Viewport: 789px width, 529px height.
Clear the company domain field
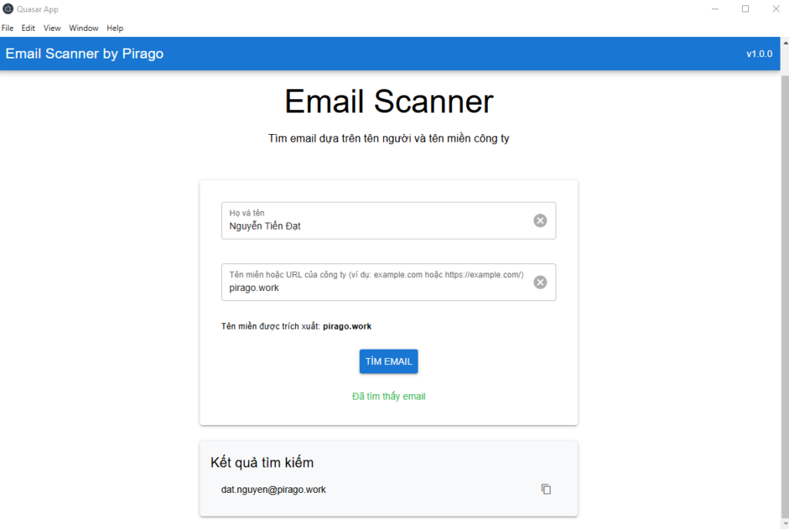[540, 283]
